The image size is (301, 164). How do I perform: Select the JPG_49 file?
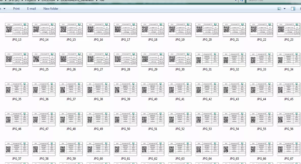98,119
